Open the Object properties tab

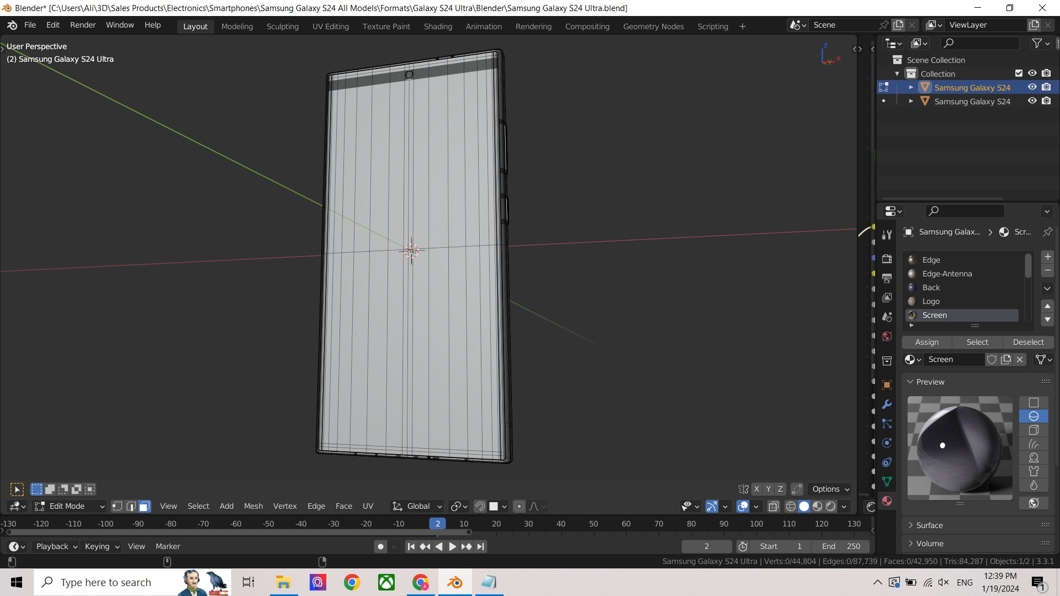tap(887, 385)
